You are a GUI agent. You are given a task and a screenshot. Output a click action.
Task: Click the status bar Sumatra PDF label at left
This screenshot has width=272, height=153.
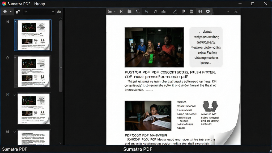pos(15,149)
